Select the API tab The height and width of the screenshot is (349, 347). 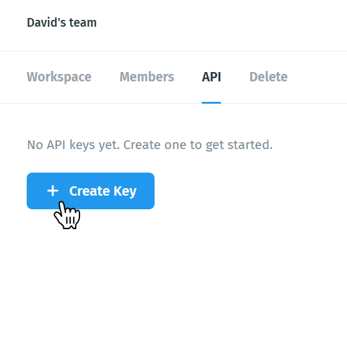click(211, 77)
